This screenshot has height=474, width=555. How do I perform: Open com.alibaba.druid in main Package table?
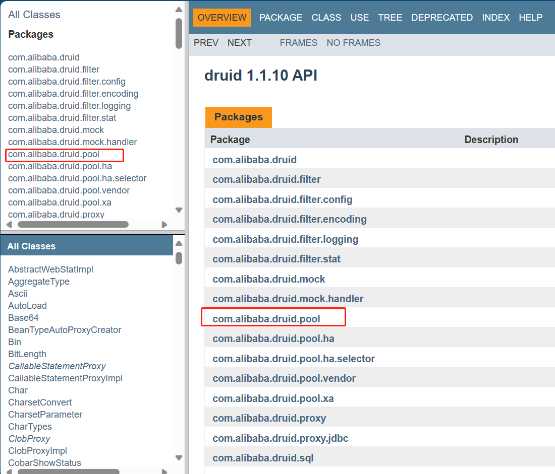pyautogui.click(x=254, y=160)
